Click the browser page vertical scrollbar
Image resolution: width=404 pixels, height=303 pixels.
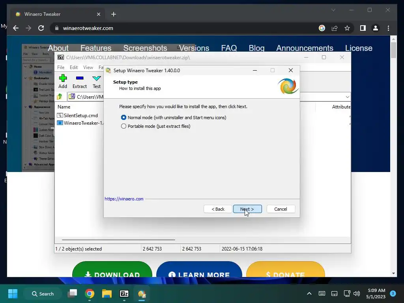pos(393,50)
